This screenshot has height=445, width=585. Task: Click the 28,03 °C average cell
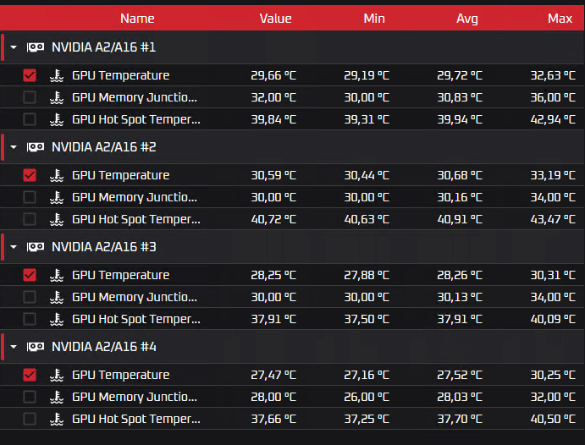(x=460, y=398)
